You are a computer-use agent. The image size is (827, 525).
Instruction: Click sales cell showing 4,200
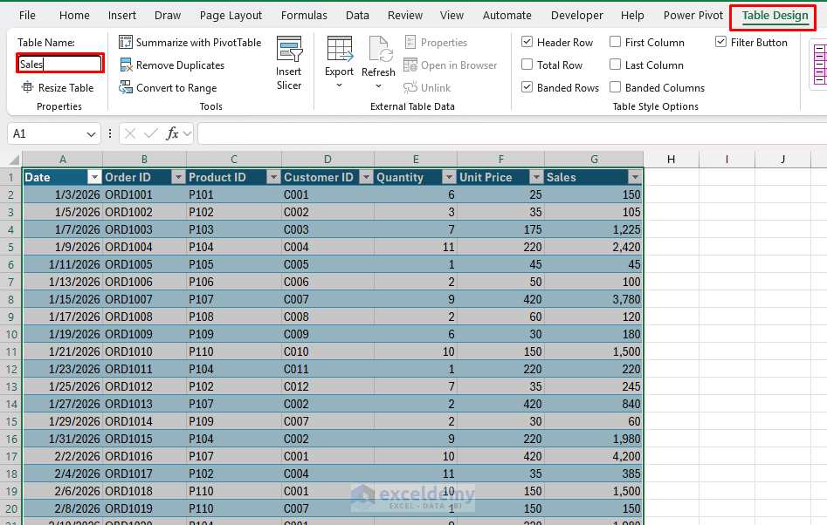click(594, 456)
